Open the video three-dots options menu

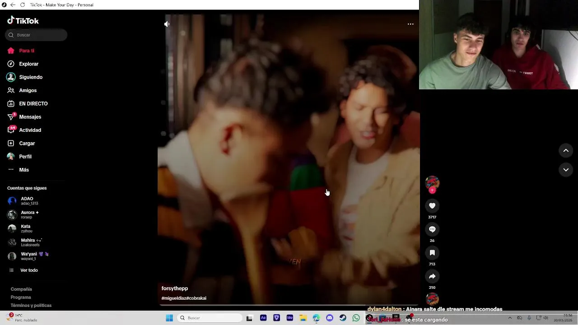click(x=410, y=24)
